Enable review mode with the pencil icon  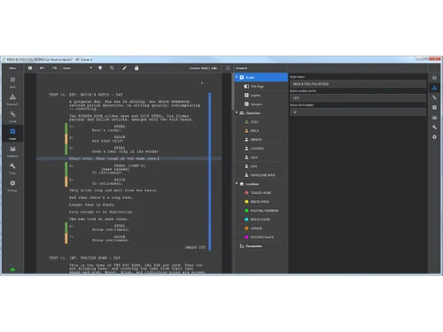[x=124, y=68]
